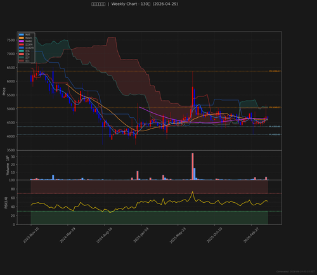This screenshot has height=275, width=317.
Task: Click the Weekly Chart title text
Action: [x=124, y=4]
